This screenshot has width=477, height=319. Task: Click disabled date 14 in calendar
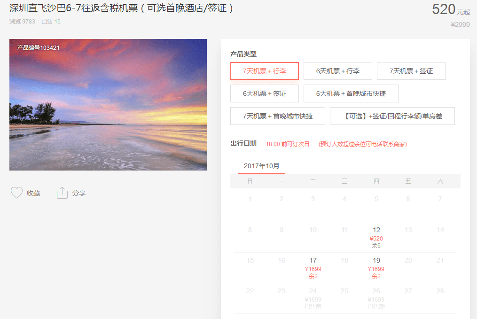440,230
